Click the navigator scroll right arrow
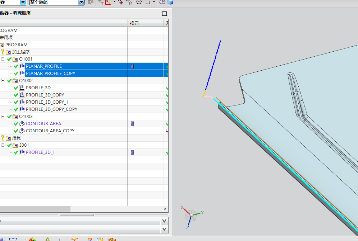This screenshot has width=358, height=241. [x=165, y=209]
